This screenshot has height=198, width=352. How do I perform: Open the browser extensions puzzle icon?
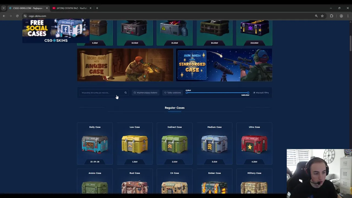click(332, 16)
